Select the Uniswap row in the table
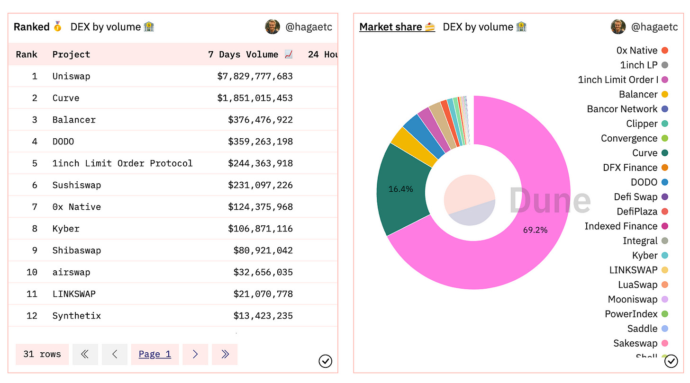Viewport: 690px width, 383px height. [71, 76]
